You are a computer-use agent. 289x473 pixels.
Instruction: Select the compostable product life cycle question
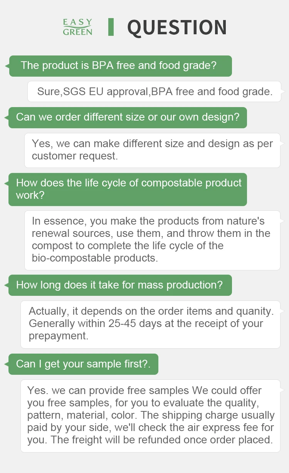128,189
